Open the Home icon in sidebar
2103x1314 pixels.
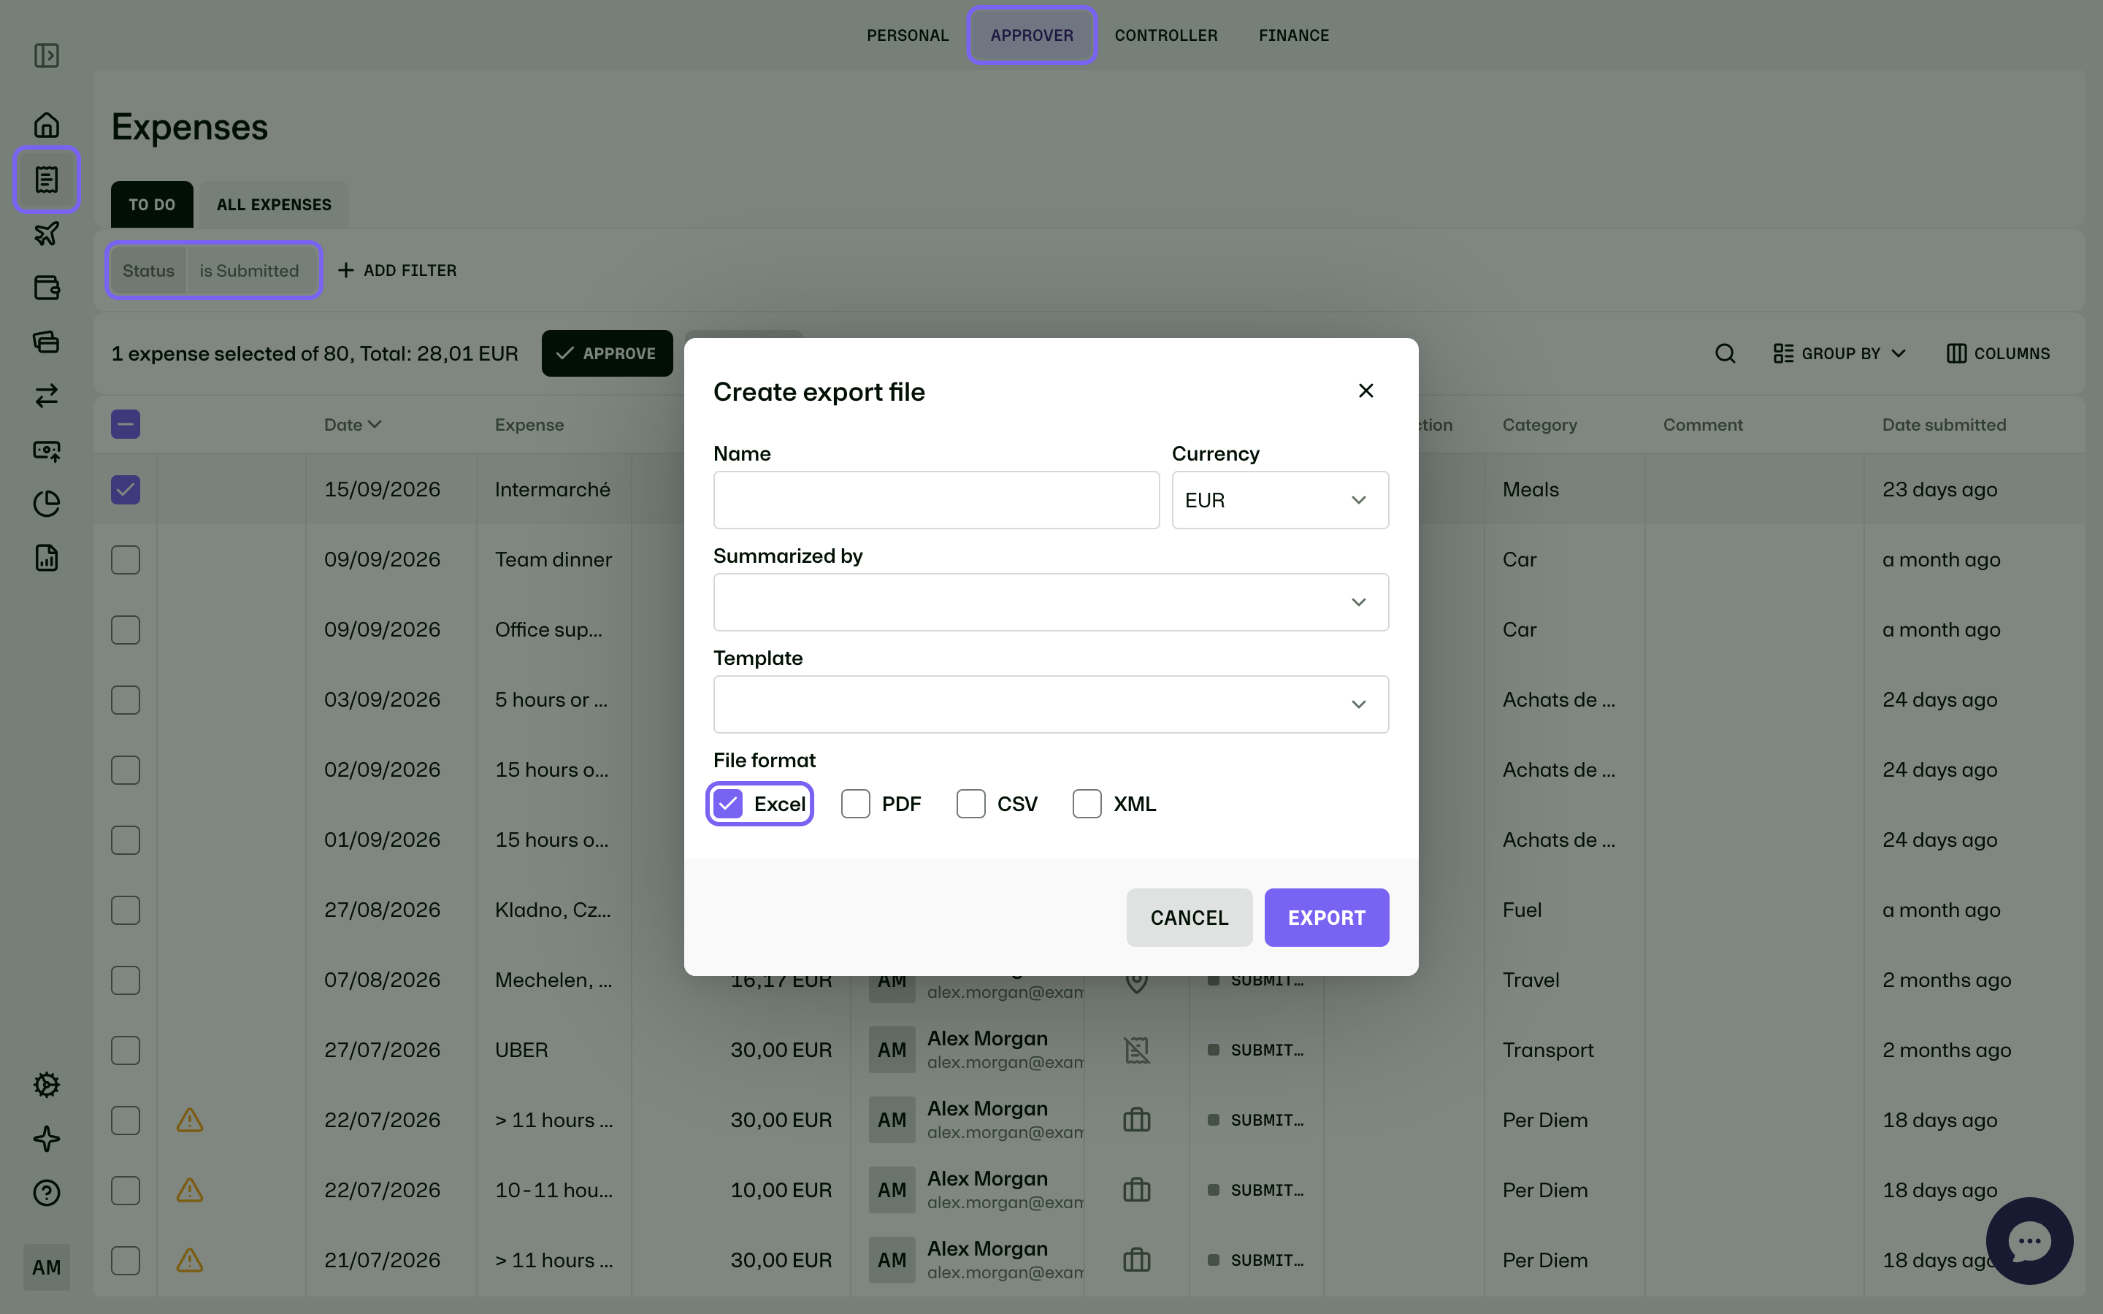tap(47, 125)
